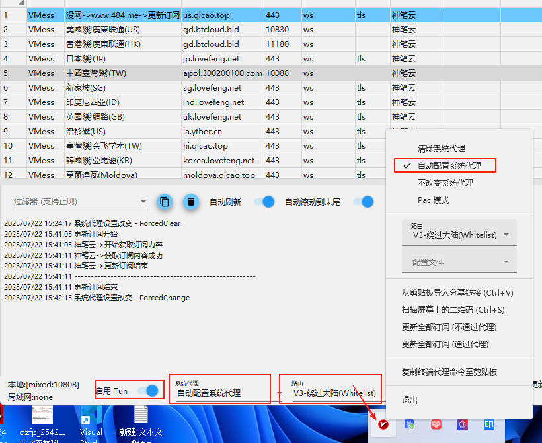Image resolution: width=542 pixels, height=443 pixels.
Task: Select server row korea.lovefeng.net
Action: [x=193, y=160]
